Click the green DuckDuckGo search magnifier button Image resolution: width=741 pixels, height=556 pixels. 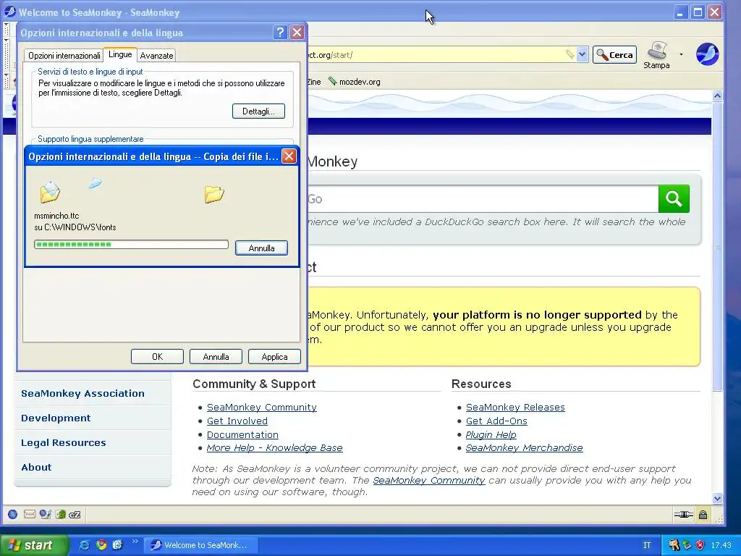point(674,198)
